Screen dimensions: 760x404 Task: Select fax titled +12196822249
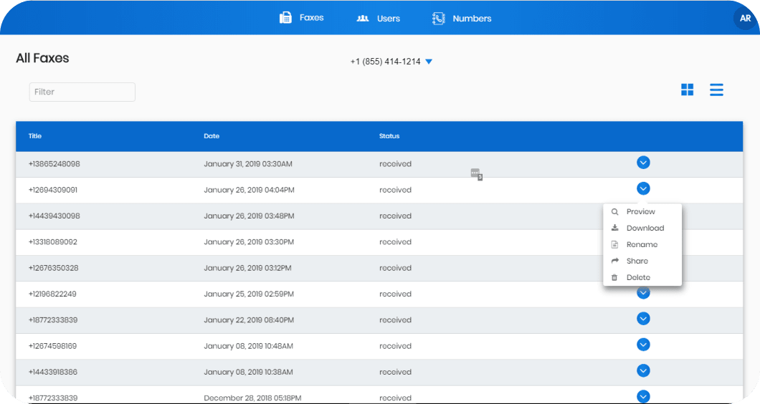tap(52, 294)
